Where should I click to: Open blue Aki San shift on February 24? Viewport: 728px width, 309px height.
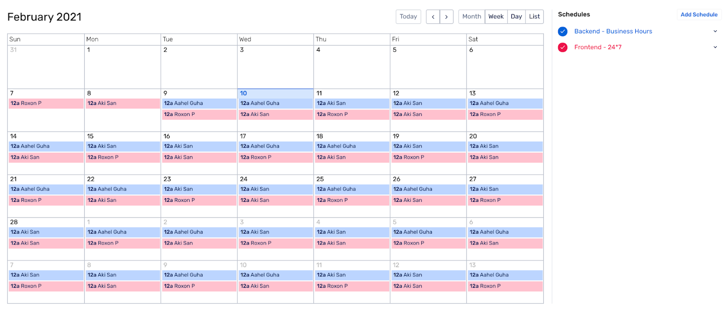click(x=276, y=189)
